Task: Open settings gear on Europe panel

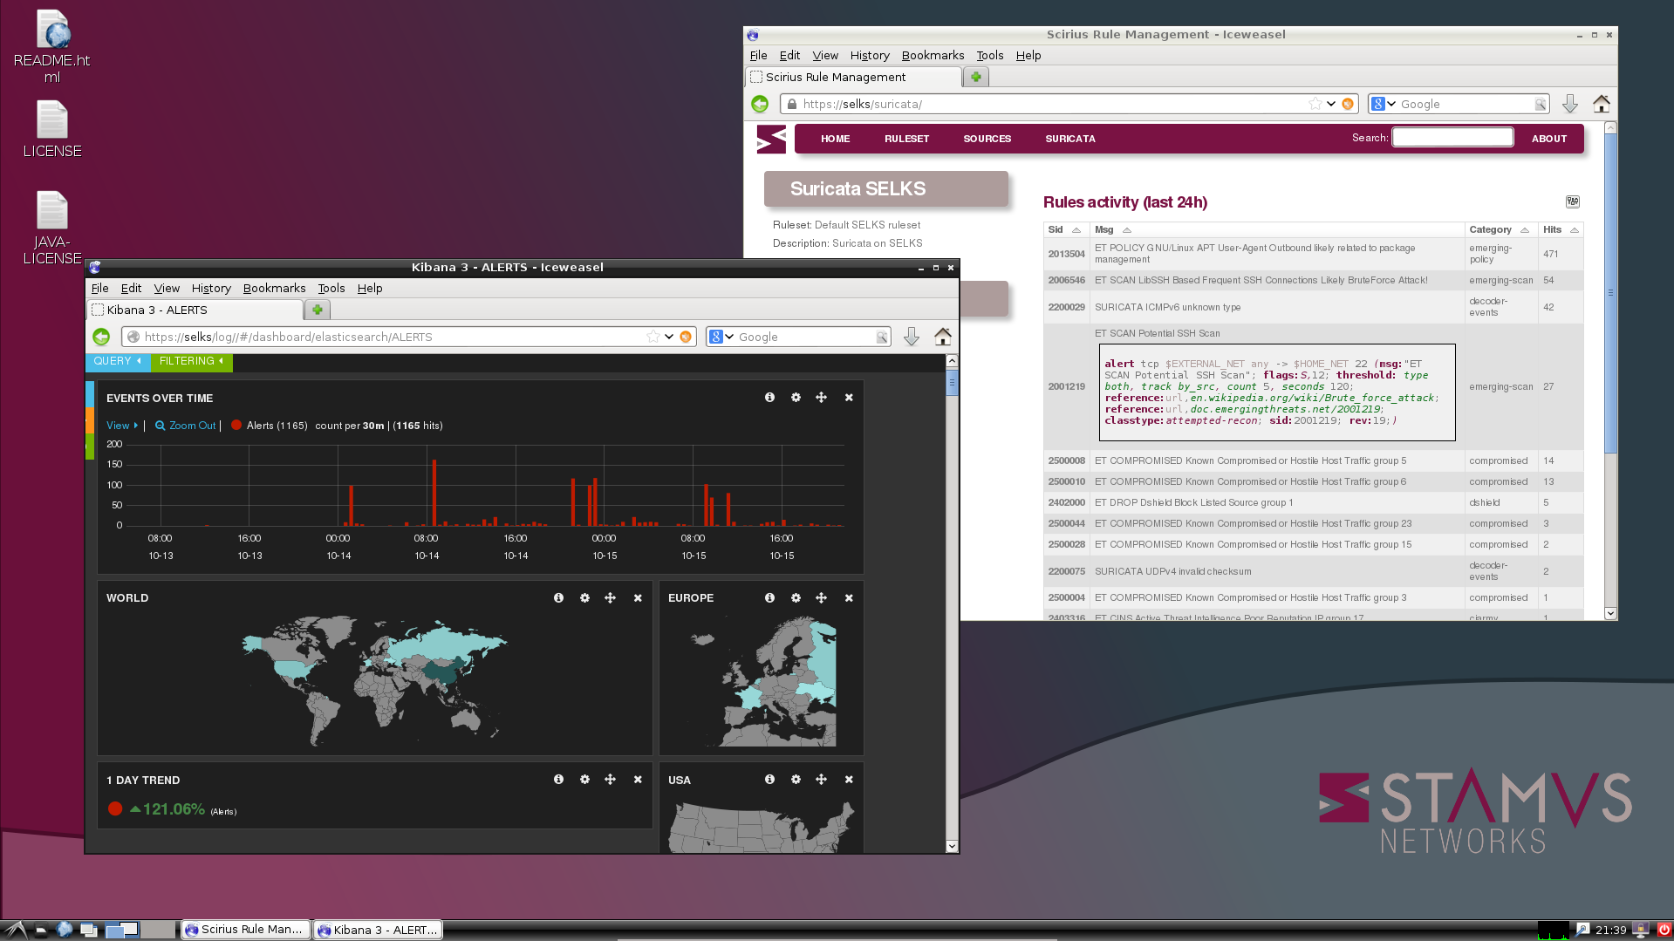Action: point(796,598)
